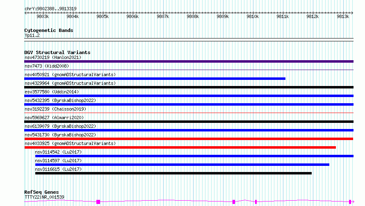
Task: Open nsv5969627 (Almarri2020) variant label
Action: 54,118
